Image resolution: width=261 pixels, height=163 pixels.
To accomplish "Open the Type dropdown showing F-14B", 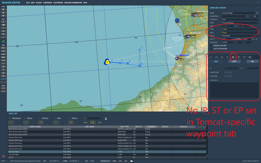I will click(240, 29).
